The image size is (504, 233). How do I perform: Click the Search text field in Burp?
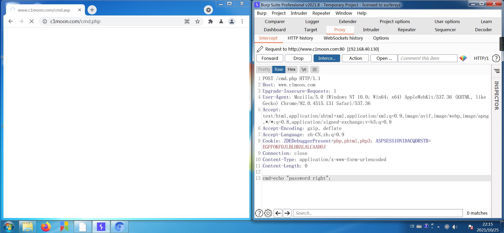(x=378, y=213)
